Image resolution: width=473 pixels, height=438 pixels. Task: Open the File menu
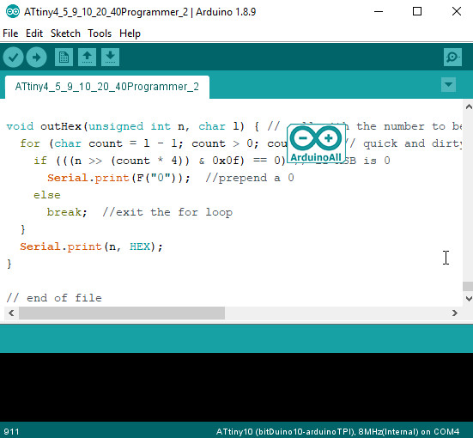click(10, 33)
